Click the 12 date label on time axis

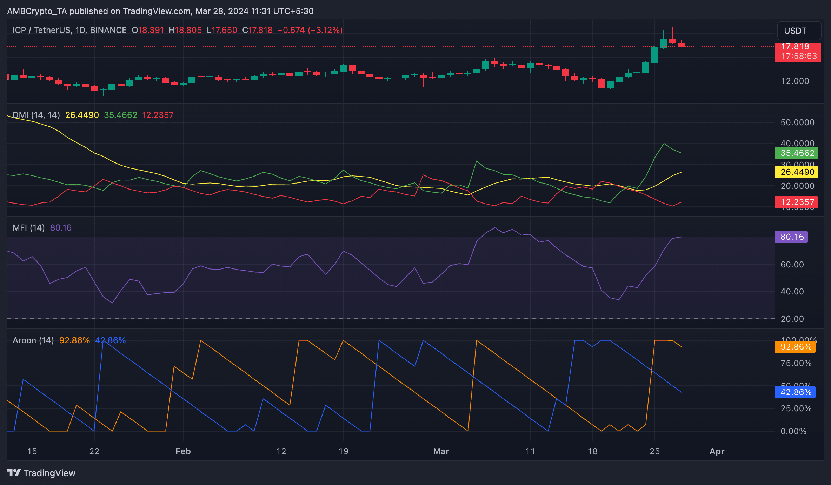tap(281, 451)
